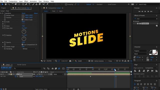Switch to the Render Queue tab
Screen dimensions: 160x90
click(21, 64)
